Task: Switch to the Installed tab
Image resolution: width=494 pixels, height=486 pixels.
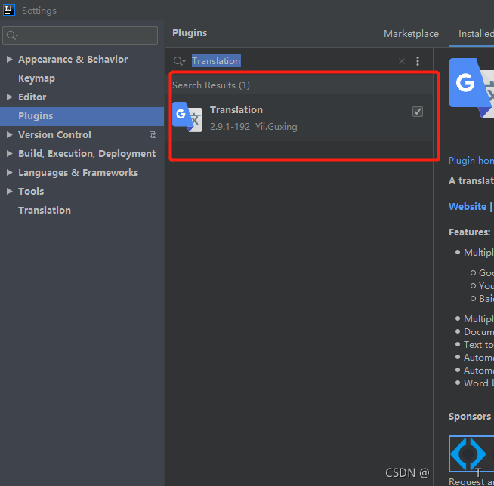Action: (x=476, y=34)
